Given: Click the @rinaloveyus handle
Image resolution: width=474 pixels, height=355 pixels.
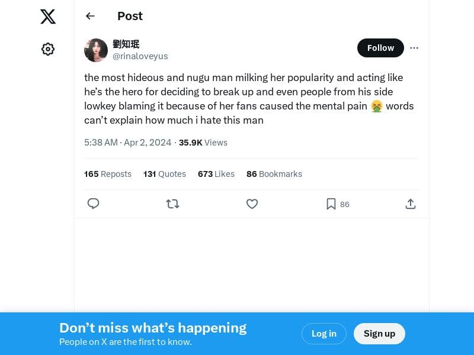Looking at the screenshot, I should tap(140, 56).
